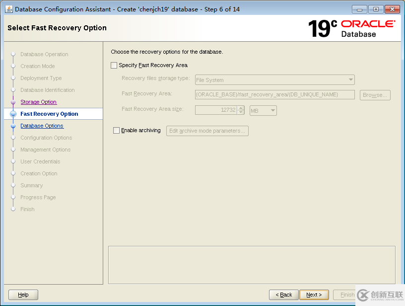The image size is (405, 306).
Task: Check Specify Fast Recovery Area
Action: pyautogui.click(x=114, y=66)
